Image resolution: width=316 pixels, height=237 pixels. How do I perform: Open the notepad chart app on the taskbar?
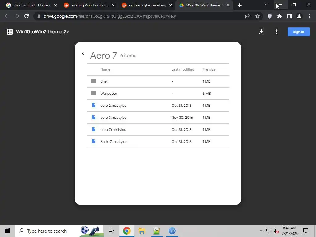[157, 231]
